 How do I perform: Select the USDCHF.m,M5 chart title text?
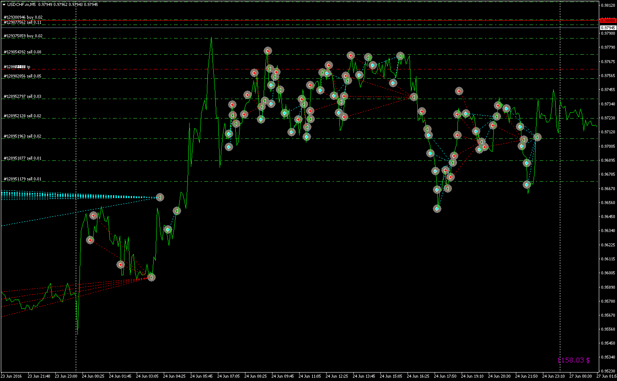click(x=21, y=5)
